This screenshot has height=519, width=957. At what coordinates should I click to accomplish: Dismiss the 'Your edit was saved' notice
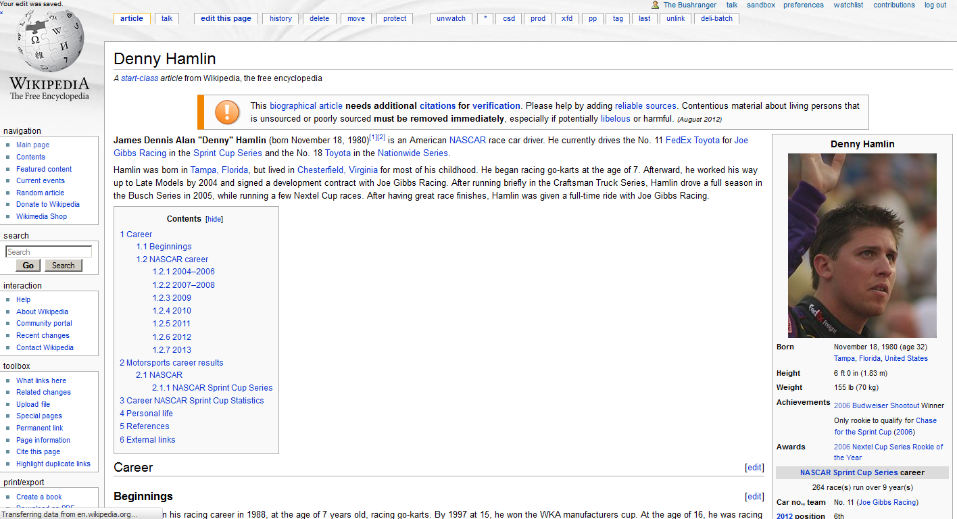point(2,12)
